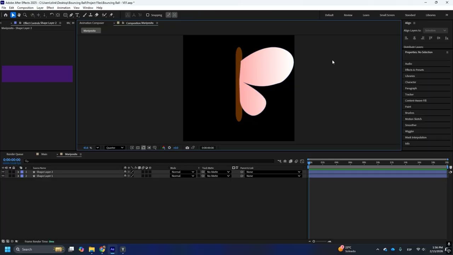Select the Puppet Pin tool
This screenshot has width=453, height=255.
tap(111, 15)
